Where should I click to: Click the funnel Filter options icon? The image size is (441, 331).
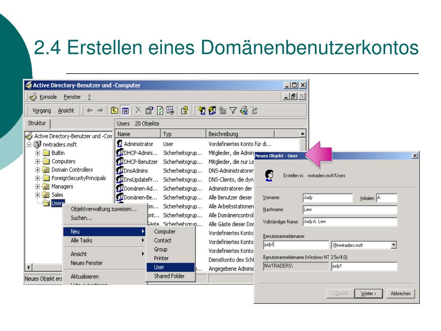[x=233, y=111]
